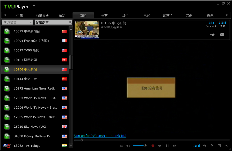Add channel to favorites with star icon
The height and width of the screenshot is (151, 232).
coord(212,35)
